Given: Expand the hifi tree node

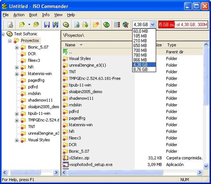Looking at the screenshot, I should [17, 67].
